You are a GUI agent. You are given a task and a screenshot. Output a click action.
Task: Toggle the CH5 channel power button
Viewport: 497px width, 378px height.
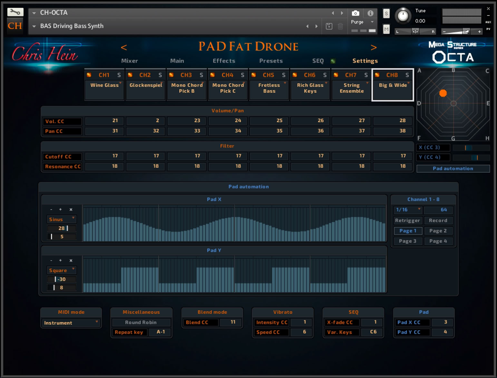[x=254, y=75]
